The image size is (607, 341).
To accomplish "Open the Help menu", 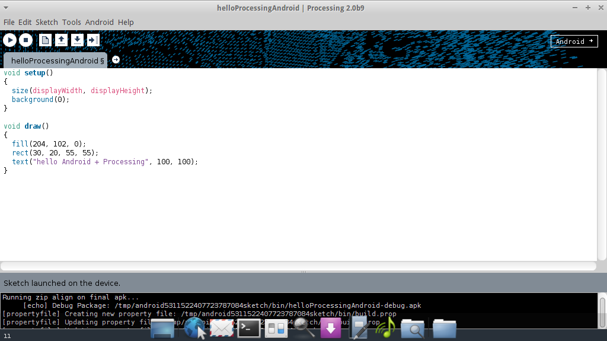I will 126,22.
